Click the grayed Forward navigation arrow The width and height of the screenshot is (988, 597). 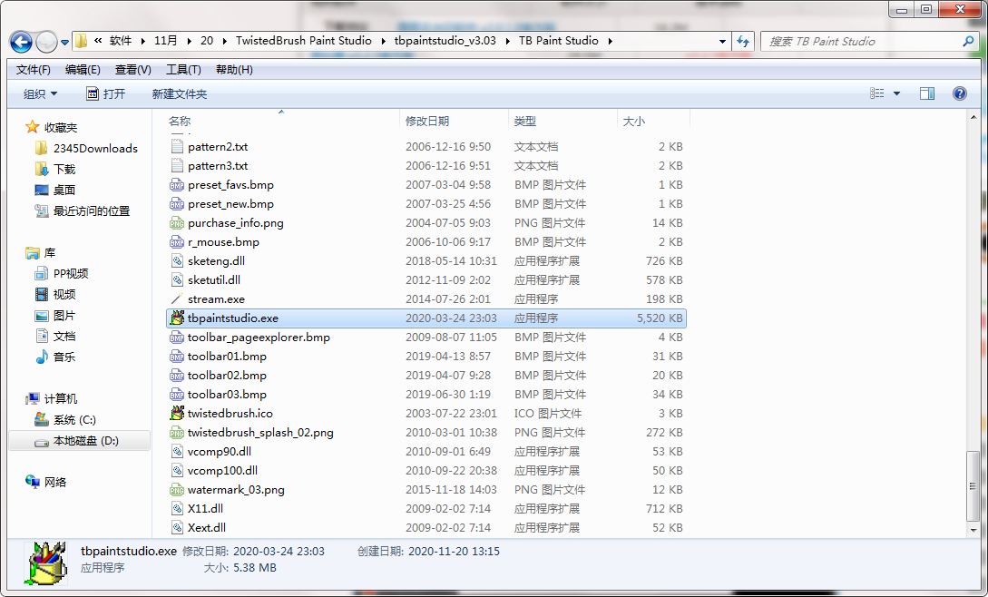click(46, 42)
